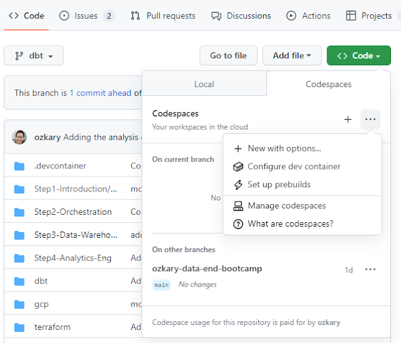
Task: Click Your workspaces in the cloud subtitle
Action: click(x=200, y=127)
